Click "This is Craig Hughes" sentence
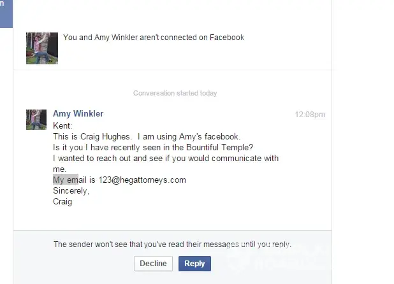Viewport: 394px width, 284px height. coord(92,136)
